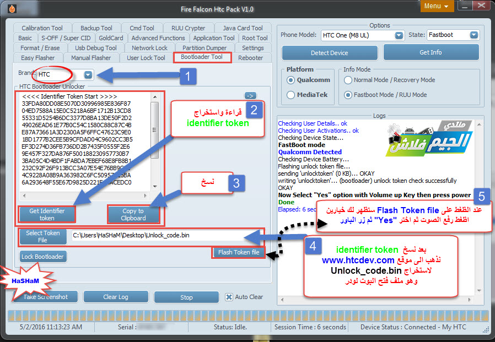Expand the Brand dropdown showing HTC
Screen dimensions: 495x342
coord(88,75)
